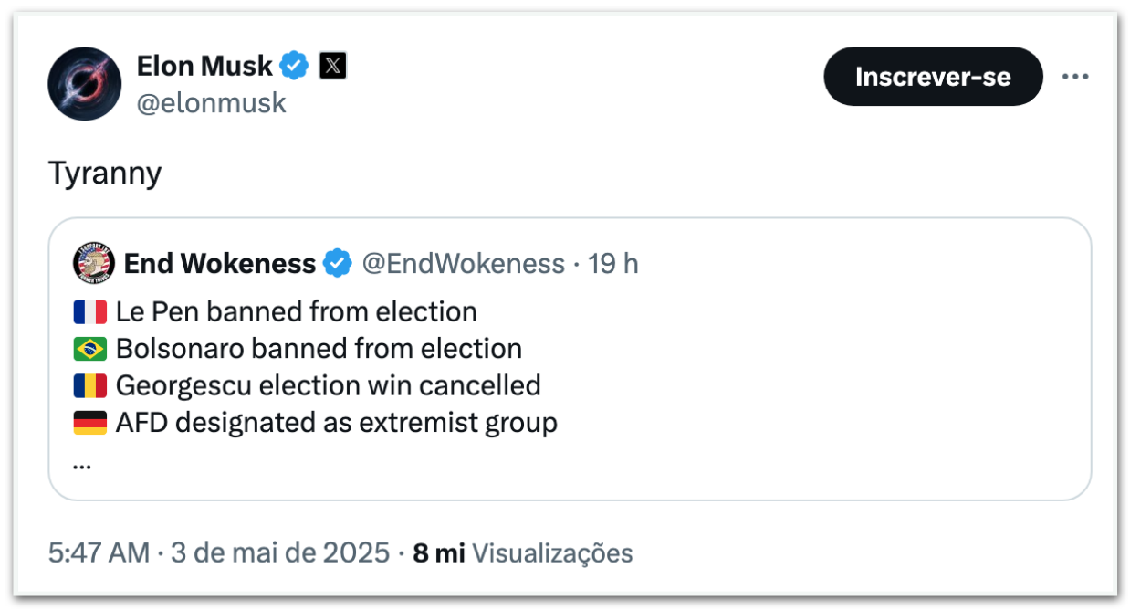Open the @elonmusk handle link
The height and width of the screenshot is (610, 1130).
click(211, 103)
